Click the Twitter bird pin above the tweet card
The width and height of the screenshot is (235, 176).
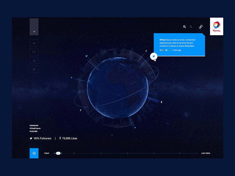coord(154,56)
